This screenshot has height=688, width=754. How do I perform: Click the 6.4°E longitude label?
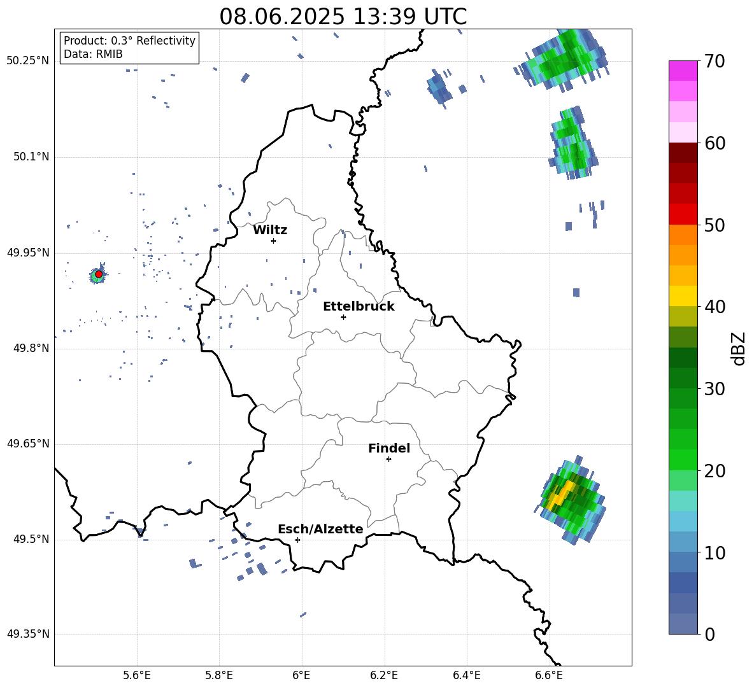[467, 675]
